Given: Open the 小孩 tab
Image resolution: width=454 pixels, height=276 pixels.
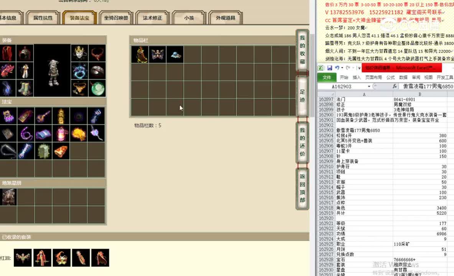Looking at the screenshot, I should click(x=189, y=18).
